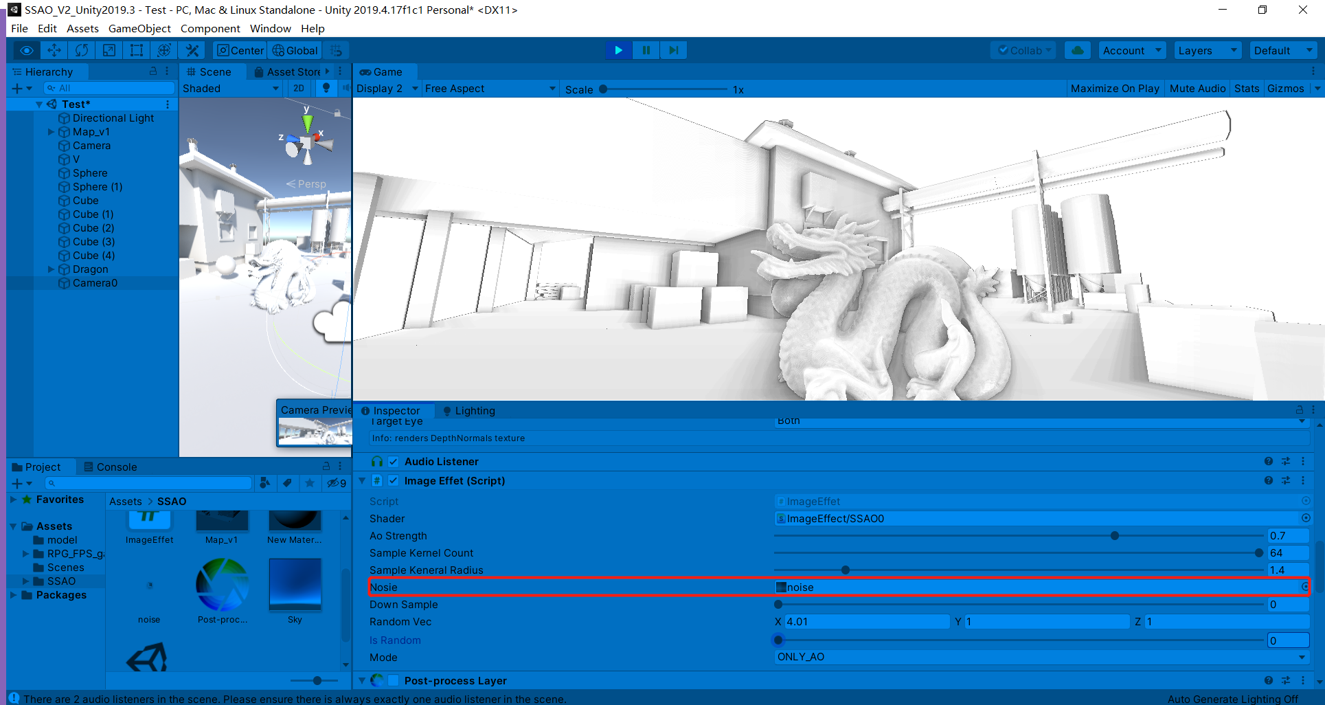This screenshot has width=1325, height=705.
Task: Toggle Image Effet script enabled checkbox
Action: pos(394,480)
